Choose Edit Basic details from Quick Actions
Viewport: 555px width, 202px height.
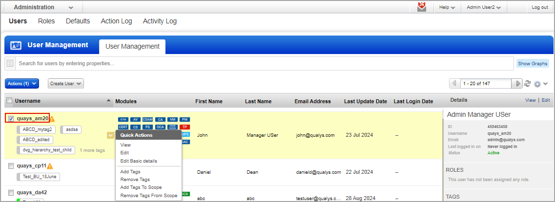click(x=139, y=161)
